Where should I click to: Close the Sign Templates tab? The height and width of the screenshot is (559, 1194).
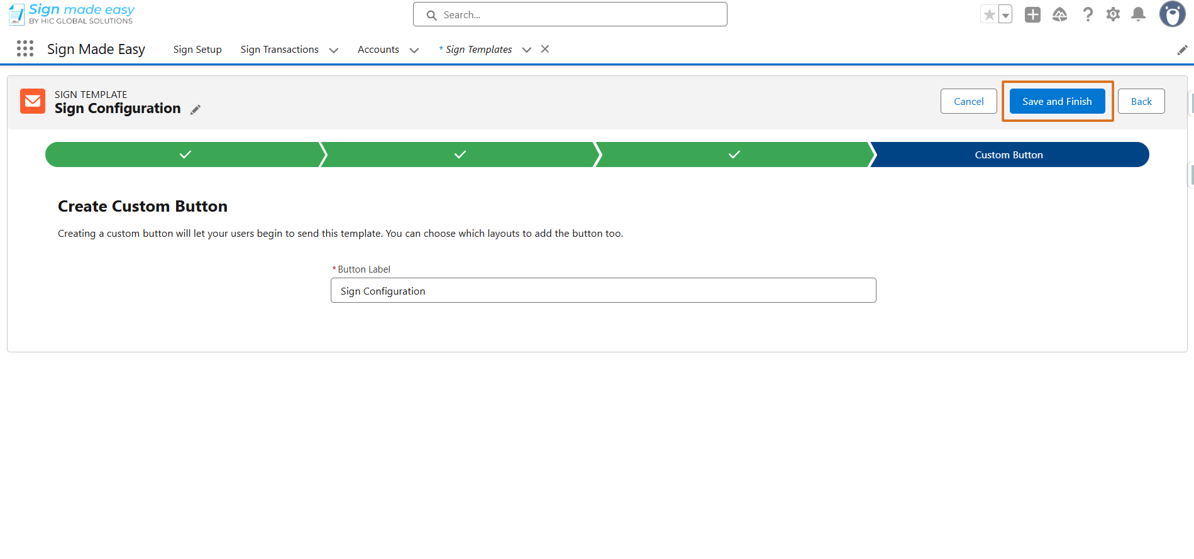(x=545, y=49)
